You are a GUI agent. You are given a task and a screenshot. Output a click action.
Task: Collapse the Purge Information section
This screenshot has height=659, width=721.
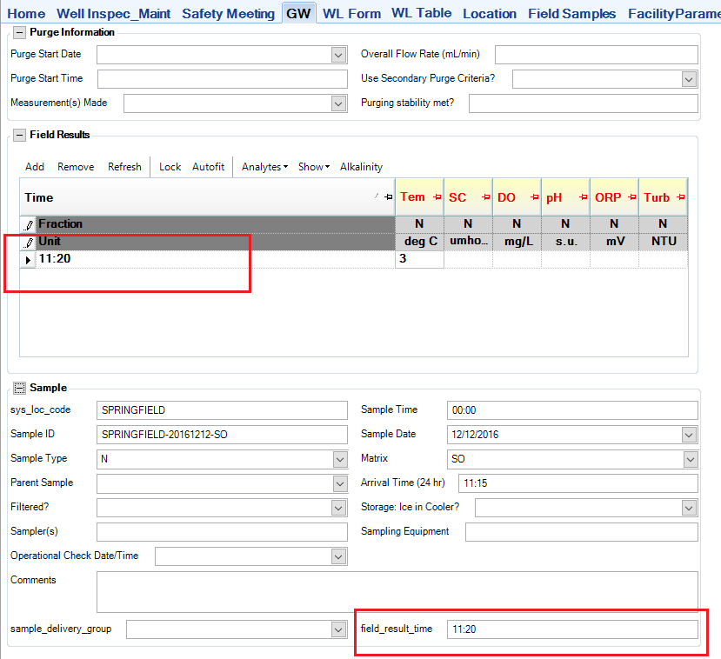click(19, 32)
